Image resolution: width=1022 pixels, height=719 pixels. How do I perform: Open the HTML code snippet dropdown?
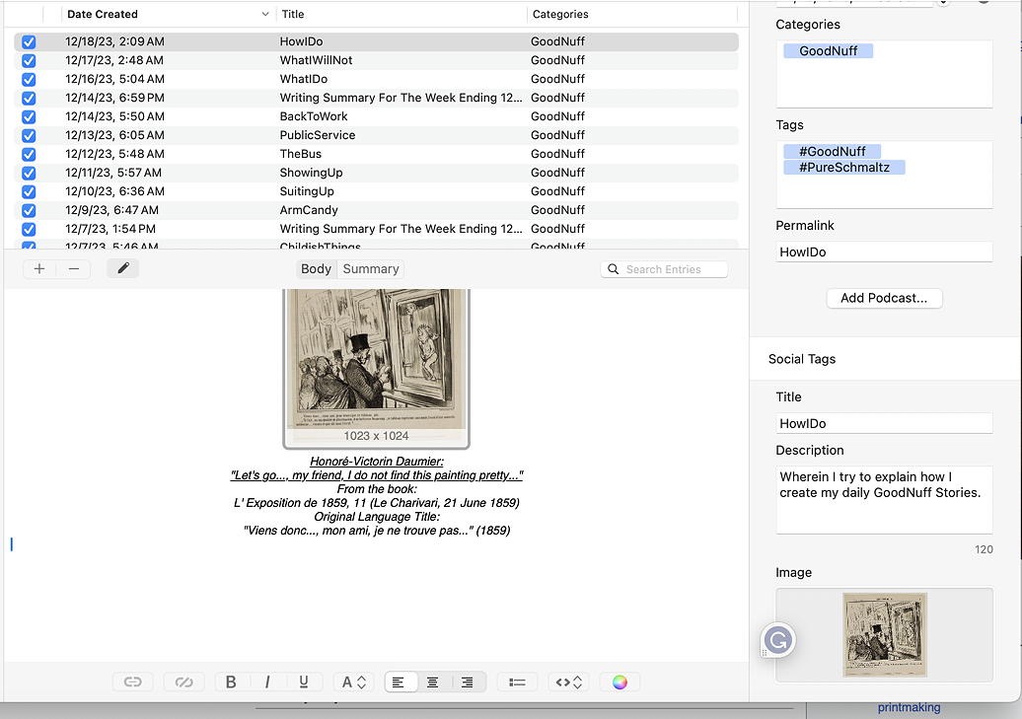568,682
